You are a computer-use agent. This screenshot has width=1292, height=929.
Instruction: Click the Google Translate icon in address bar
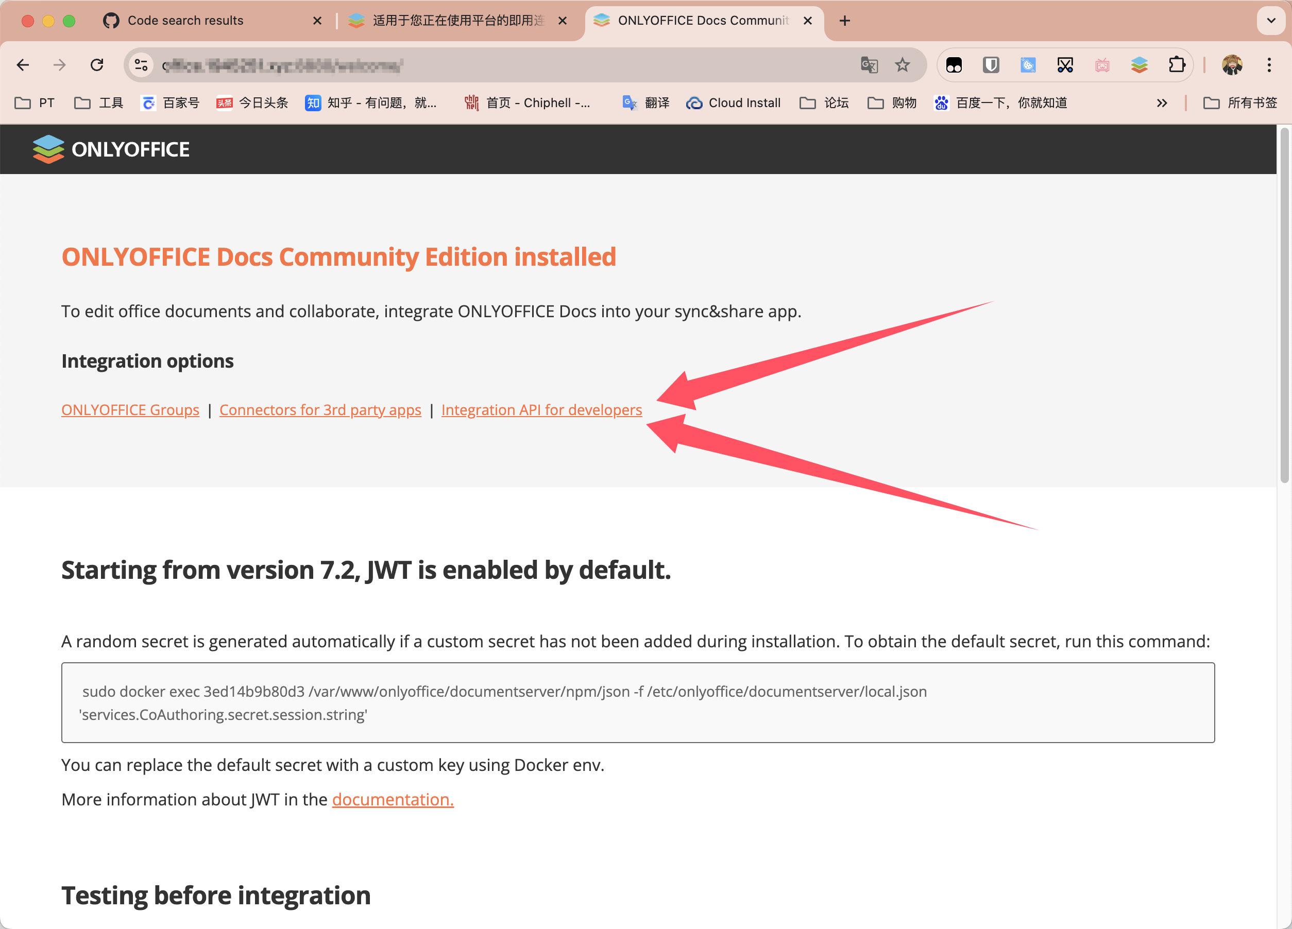click(x=869, y=65)
